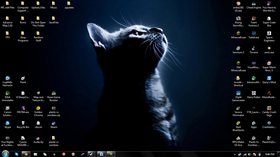Select Rising StormRe... shortcut
The width and height of the screenshot is (280, 157).
238,21
